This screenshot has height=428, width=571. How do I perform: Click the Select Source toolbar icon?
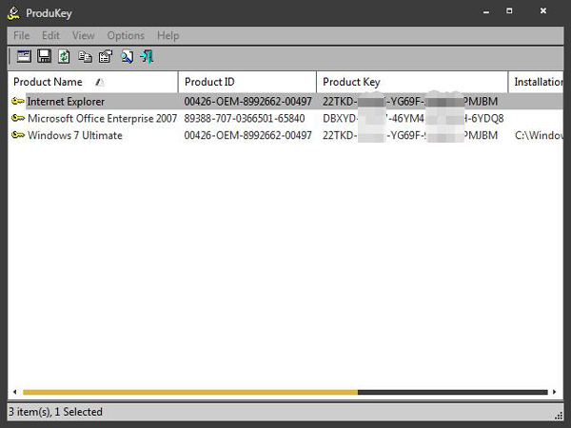(x=24, y=56)
